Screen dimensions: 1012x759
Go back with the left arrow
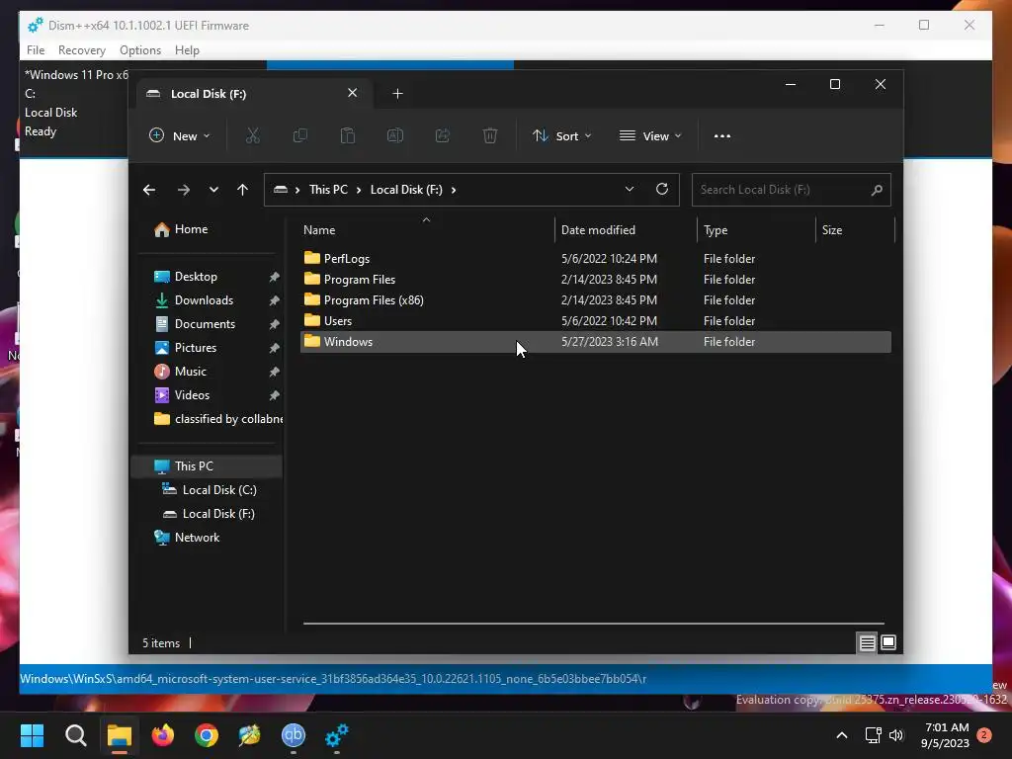point(149,190)
